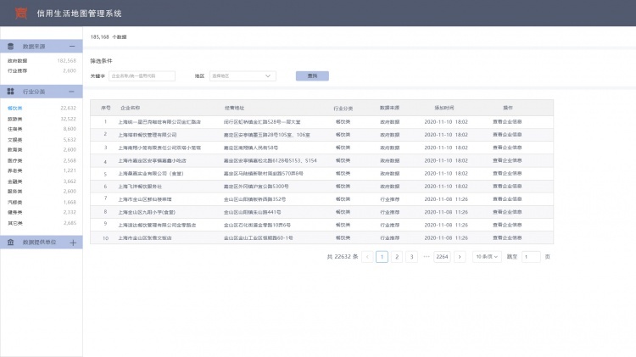The width and height of the screenshot is (636, 357).
Task: Filter by 政府数据 source
Action: click(18, 61)
